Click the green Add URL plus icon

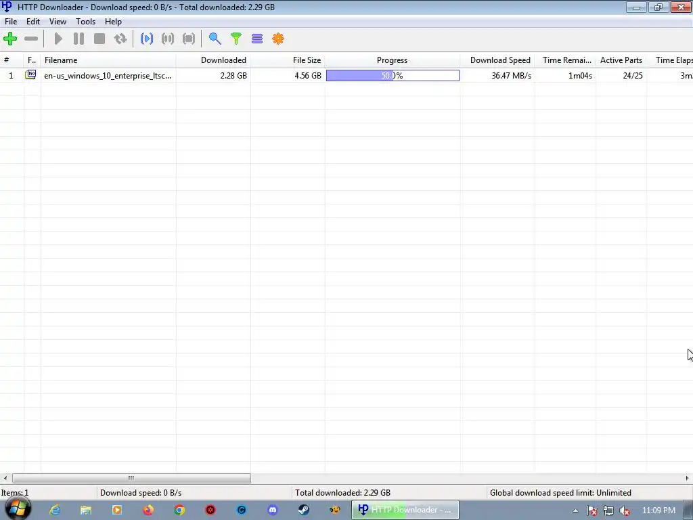10,39
